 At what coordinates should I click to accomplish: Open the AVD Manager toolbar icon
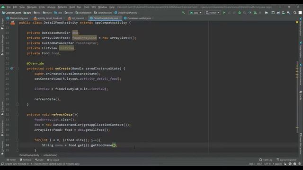point(283,13)
